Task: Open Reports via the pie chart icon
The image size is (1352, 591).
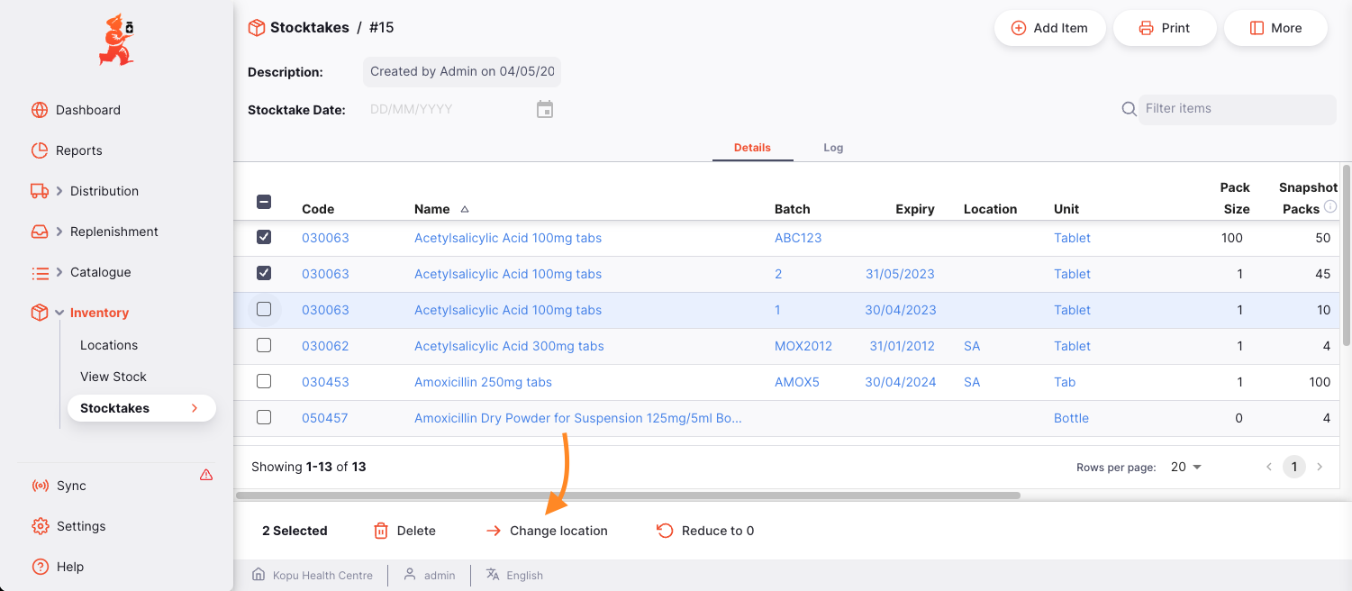Action: click(x=40, y=150)
